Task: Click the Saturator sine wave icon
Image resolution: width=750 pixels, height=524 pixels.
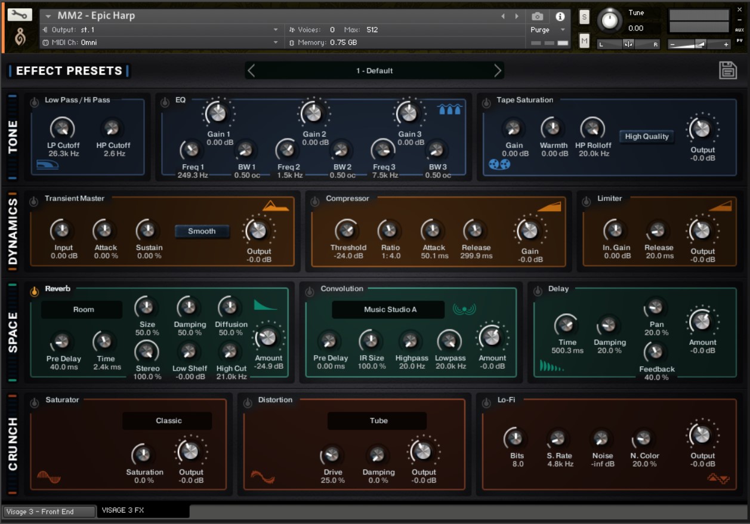Action: [x=49, y=477]
